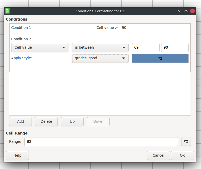Select the Condition 2 header label
201x169 pixels.
(21, 39)
